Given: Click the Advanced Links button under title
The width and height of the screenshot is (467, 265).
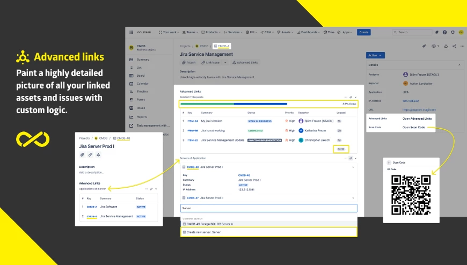Looking at the screenshot, I should (x=245, y=63).
